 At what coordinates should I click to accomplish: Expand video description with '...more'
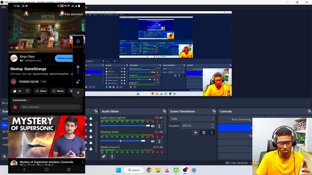pyautogui.click(x=71, y=74)
